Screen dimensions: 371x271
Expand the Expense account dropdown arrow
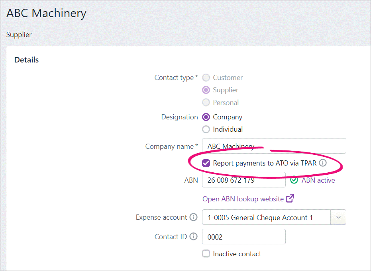(x=338, y=217)
